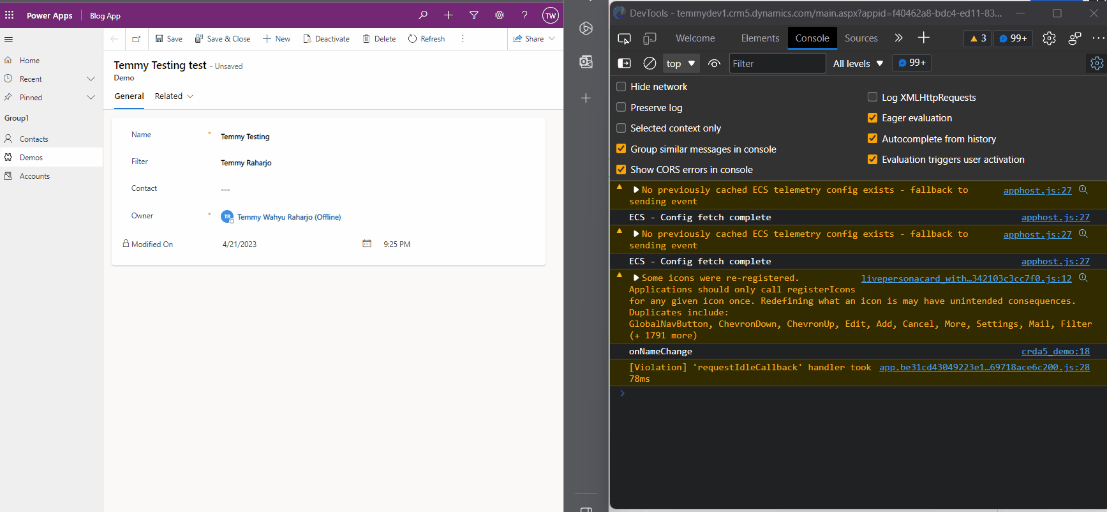Click the Delete button
The width and height of the screenshot is (1107, 512).
point(379,39)
